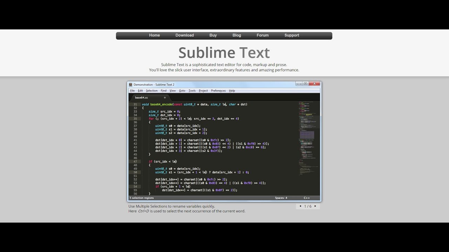This screenshot has width=449, height=252.
Task: Open the Find menu
Action: [163, 91]
